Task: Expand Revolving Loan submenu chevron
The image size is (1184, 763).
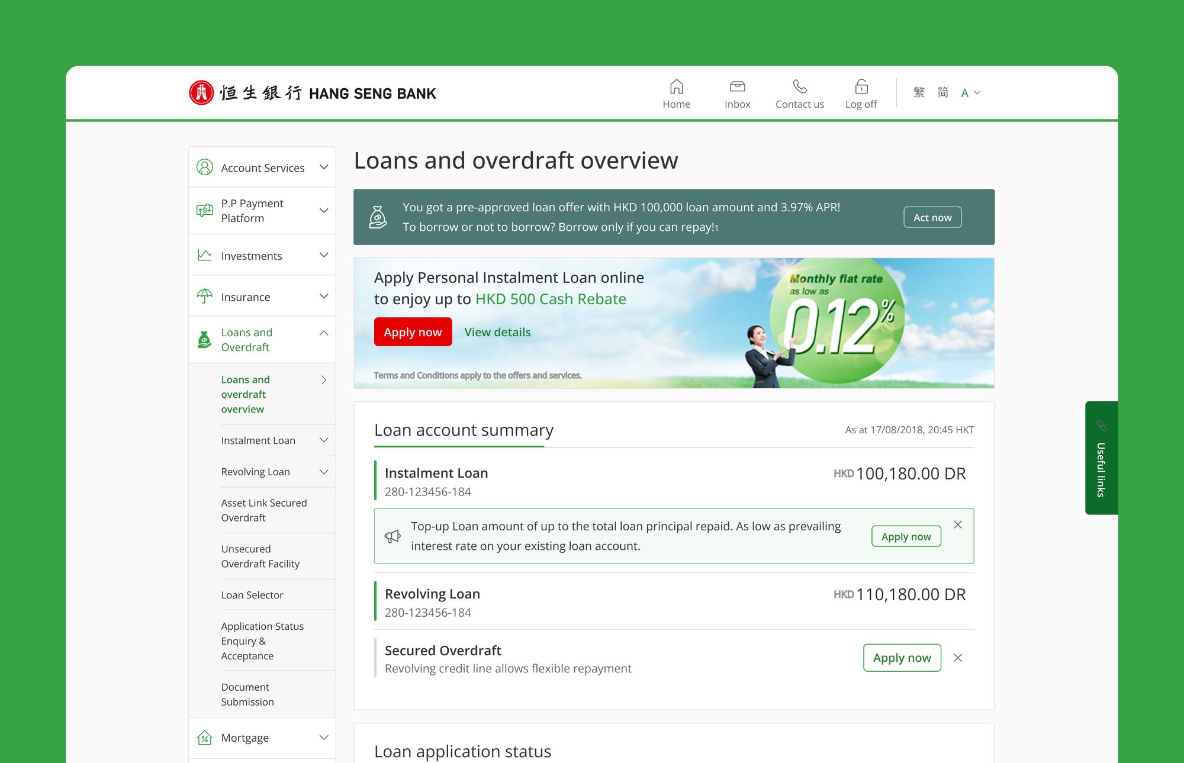Action: (x=324, y=472)
